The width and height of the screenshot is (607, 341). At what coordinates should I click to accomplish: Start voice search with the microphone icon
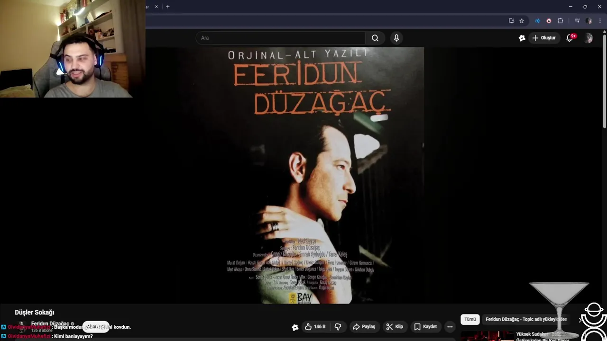pos(396,38)
